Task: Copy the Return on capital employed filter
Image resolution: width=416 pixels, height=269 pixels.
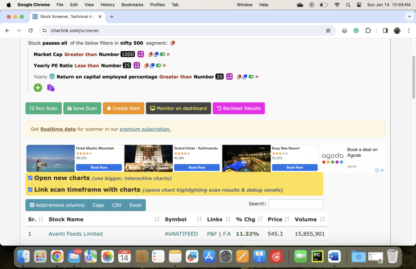Action: point(239,77)
